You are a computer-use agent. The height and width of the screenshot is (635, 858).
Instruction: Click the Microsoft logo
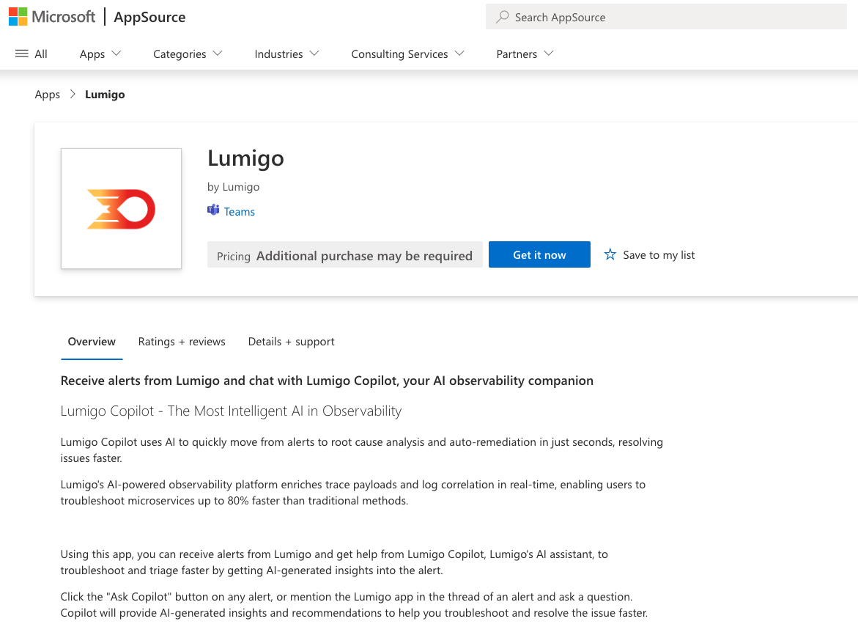pyautogui.click(x=52, y=17)
